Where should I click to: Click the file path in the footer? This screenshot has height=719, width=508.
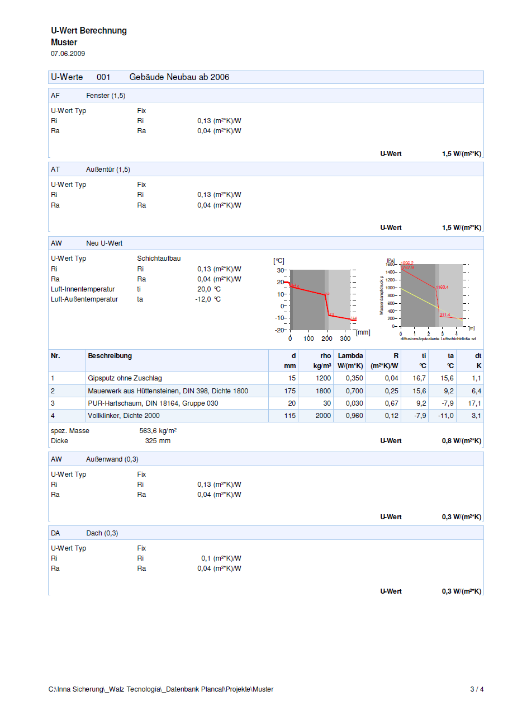[x=161, y=689]
